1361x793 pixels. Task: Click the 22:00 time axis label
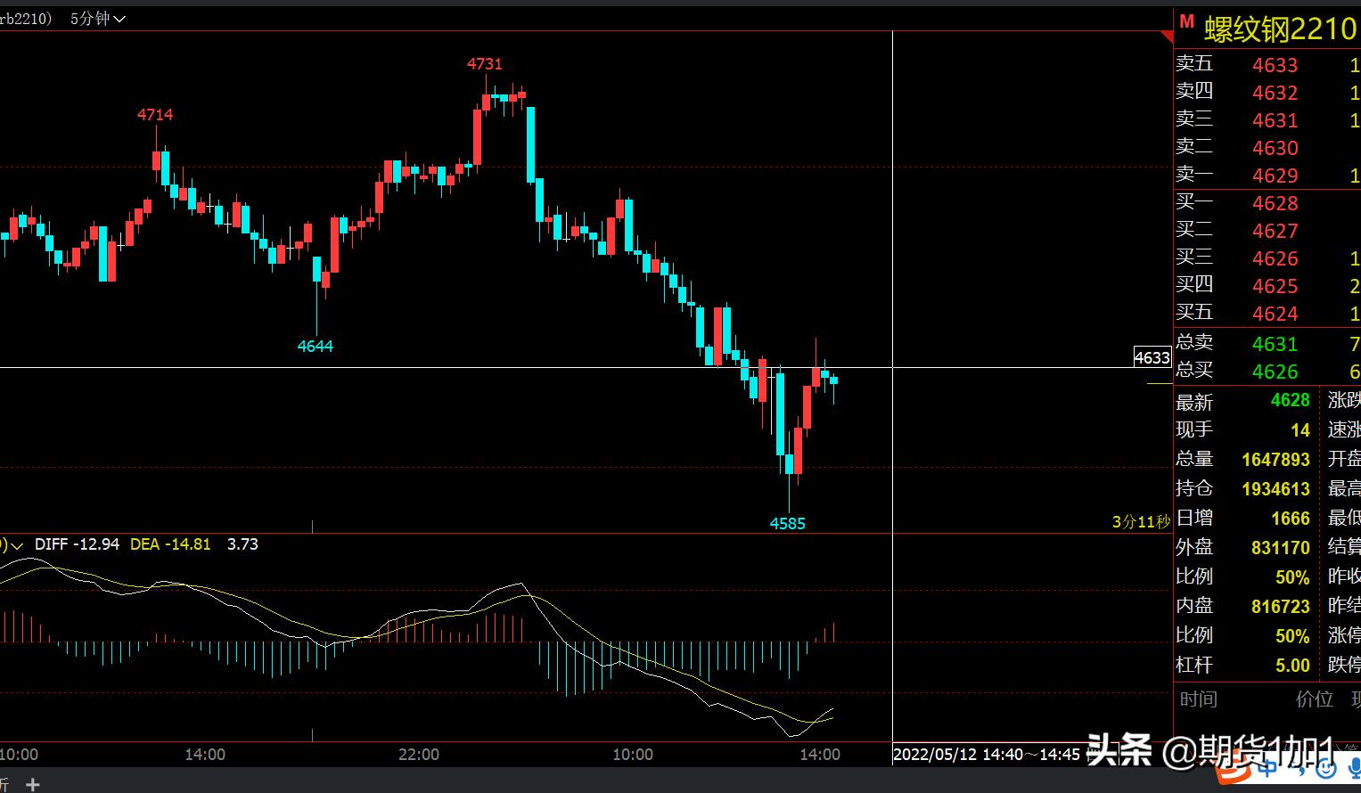(x=419, y=755)
